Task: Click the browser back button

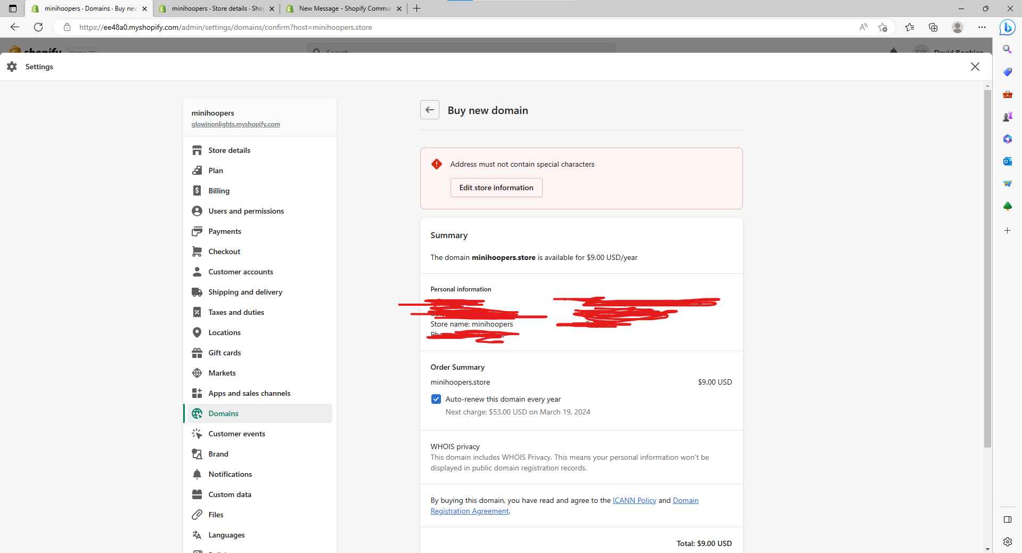Action: 15,27
